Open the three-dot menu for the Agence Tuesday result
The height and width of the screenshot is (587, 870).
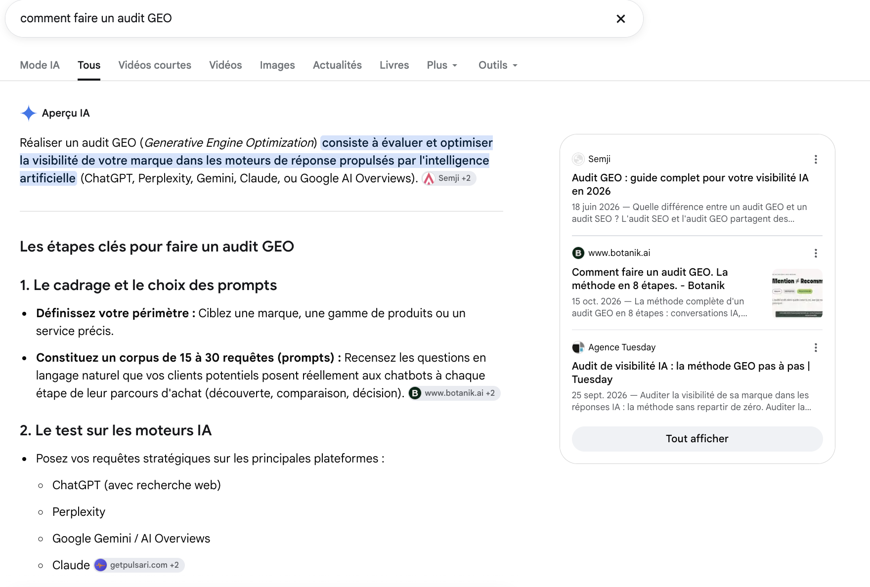click(x=816, y=347)
